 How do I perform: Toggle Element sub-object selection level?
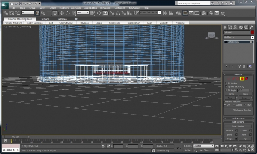point(246,79)
